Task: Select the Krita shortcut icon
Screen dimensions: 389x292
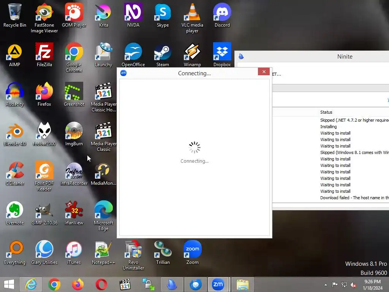Action: 103,15
